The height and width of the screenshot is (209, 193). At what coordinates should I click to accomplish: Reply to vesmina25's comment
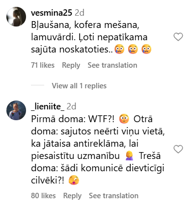point(71,65)
